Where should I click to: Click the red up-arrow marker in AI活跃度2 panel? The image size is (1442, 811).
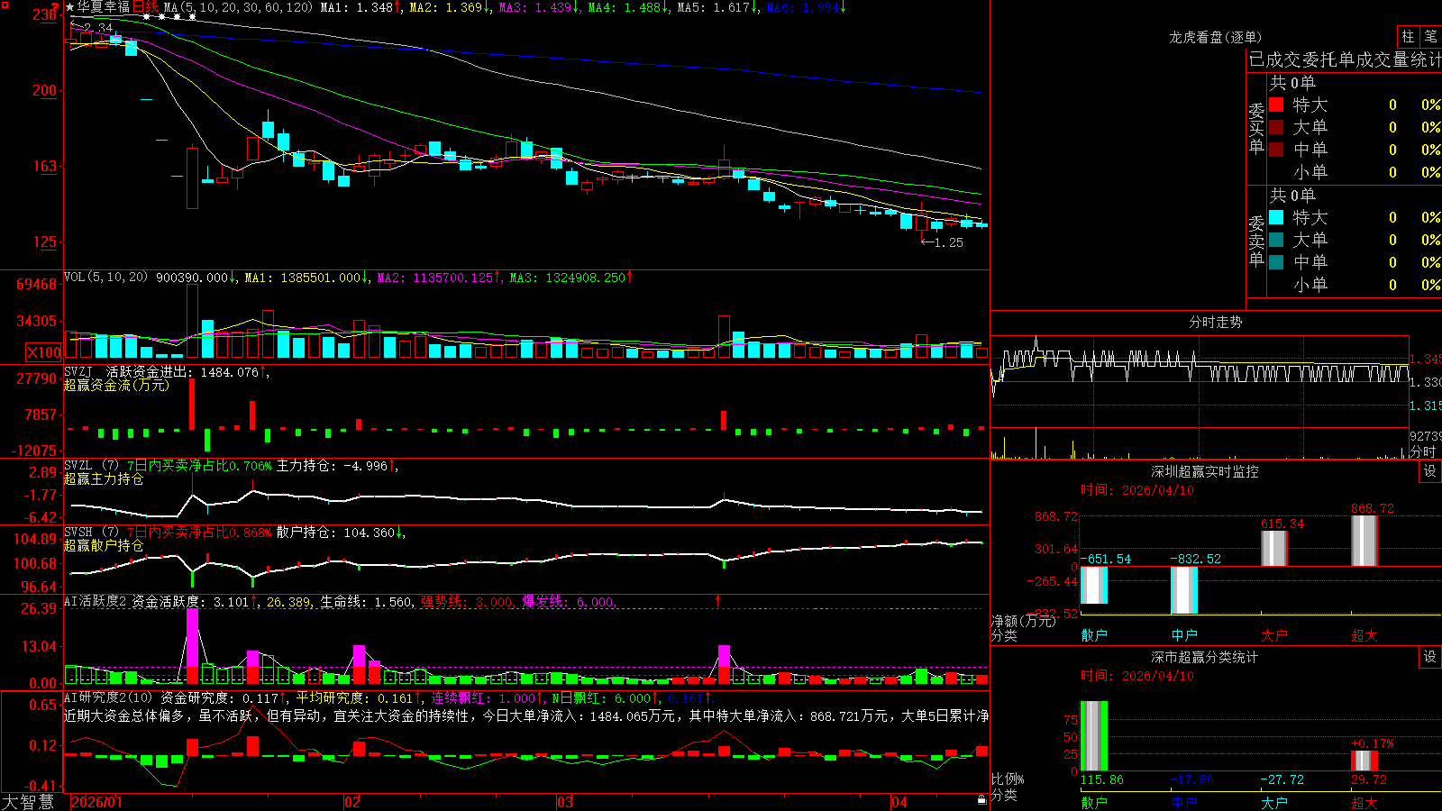[718, 600]
